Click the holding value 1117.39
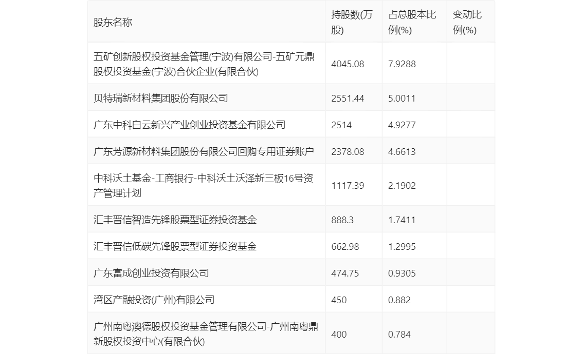Viewport: 583px width, 354px height. (348, 186)
